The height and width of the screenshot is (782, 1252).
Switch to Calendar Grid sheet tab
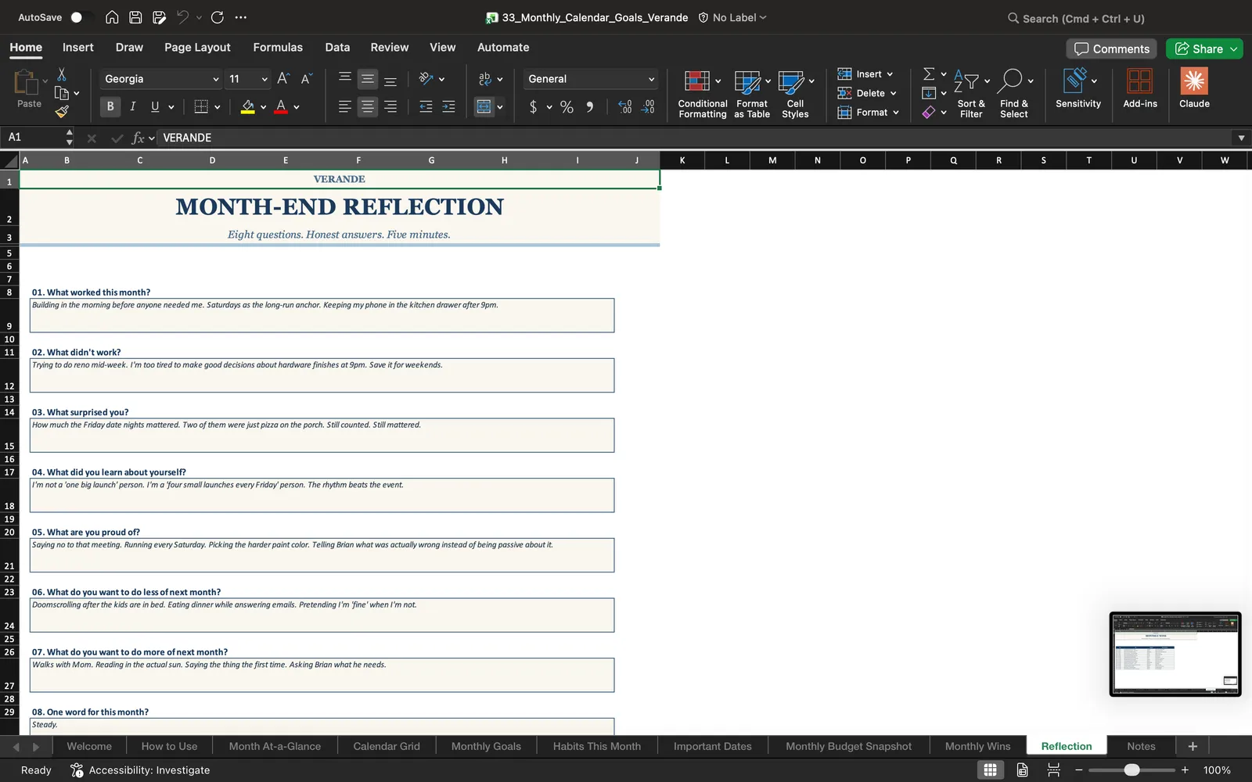(387, 746)
